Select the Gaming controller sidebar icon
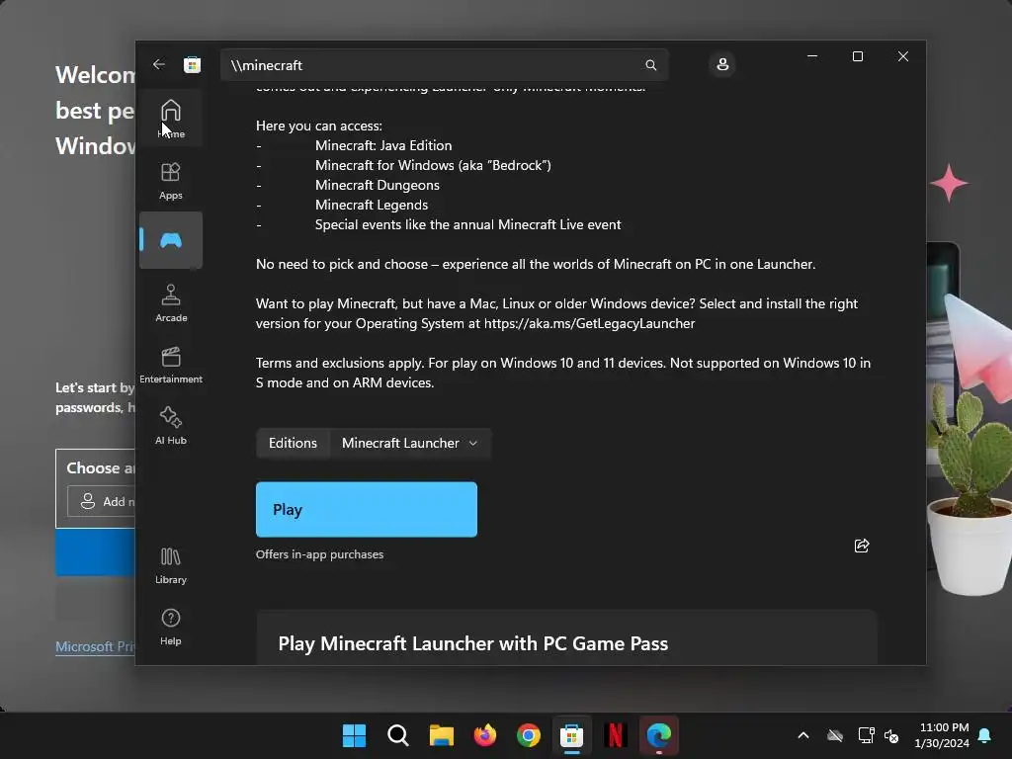This screenshot has width=1012, height=759. point(171,241)
